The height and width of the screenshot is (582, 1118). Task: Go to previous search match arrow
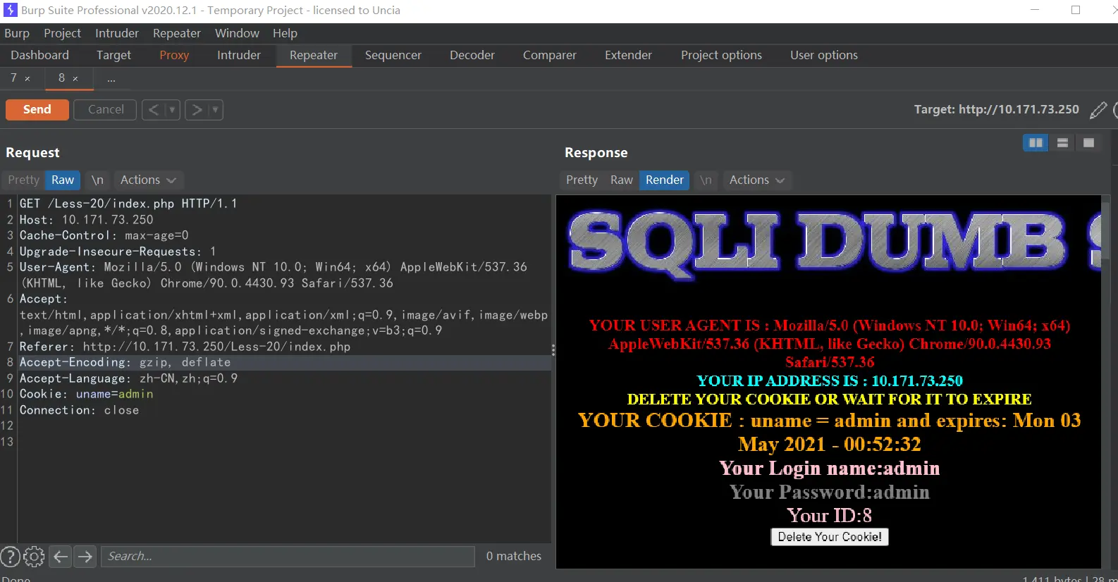click(61, 557)
